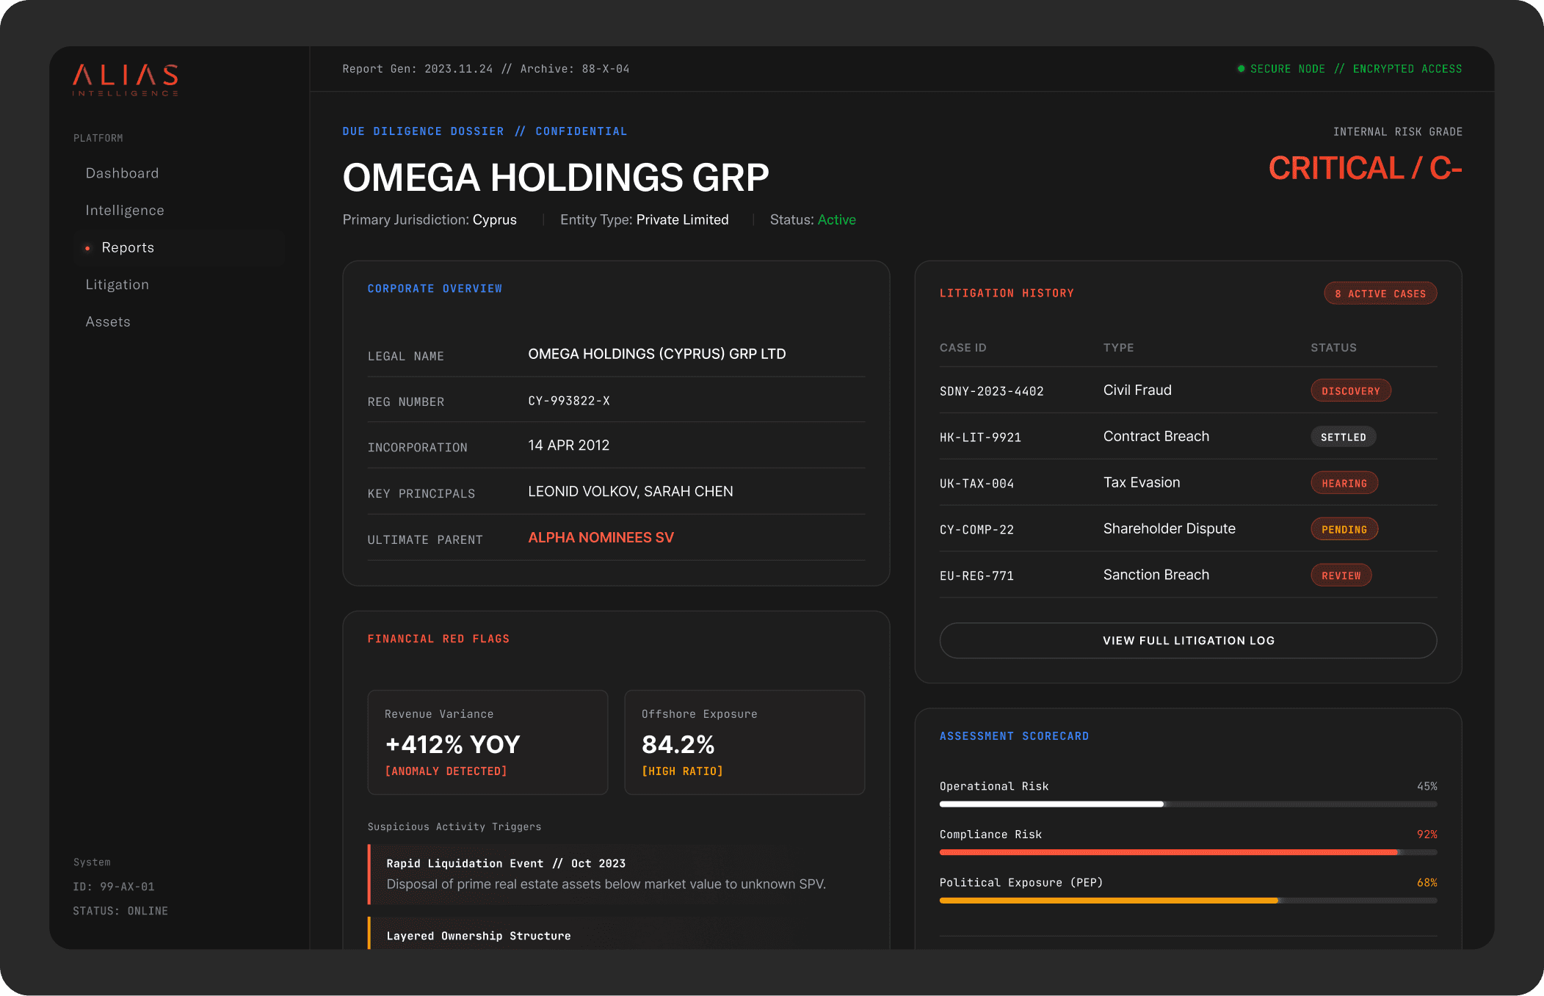Click the Operational Risk progress bar
Viewport: 1544px width, 996px height.
(1187, 804)
